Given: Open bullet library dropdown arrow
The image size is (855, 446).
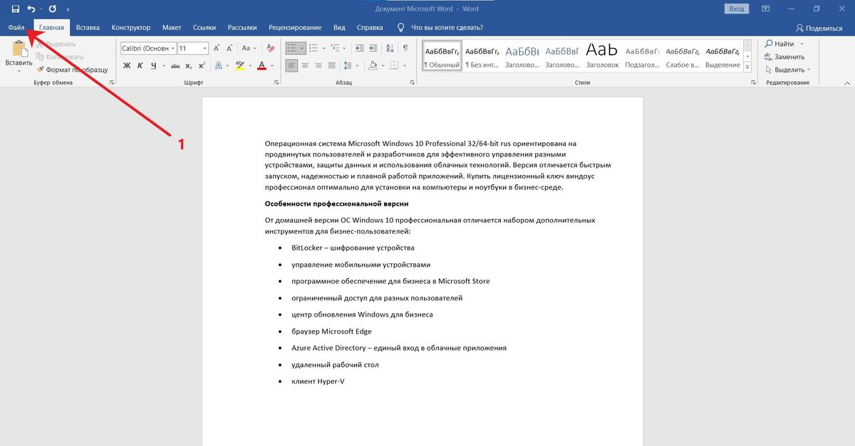Looking at the screenshot, I should tap(302, 48).
